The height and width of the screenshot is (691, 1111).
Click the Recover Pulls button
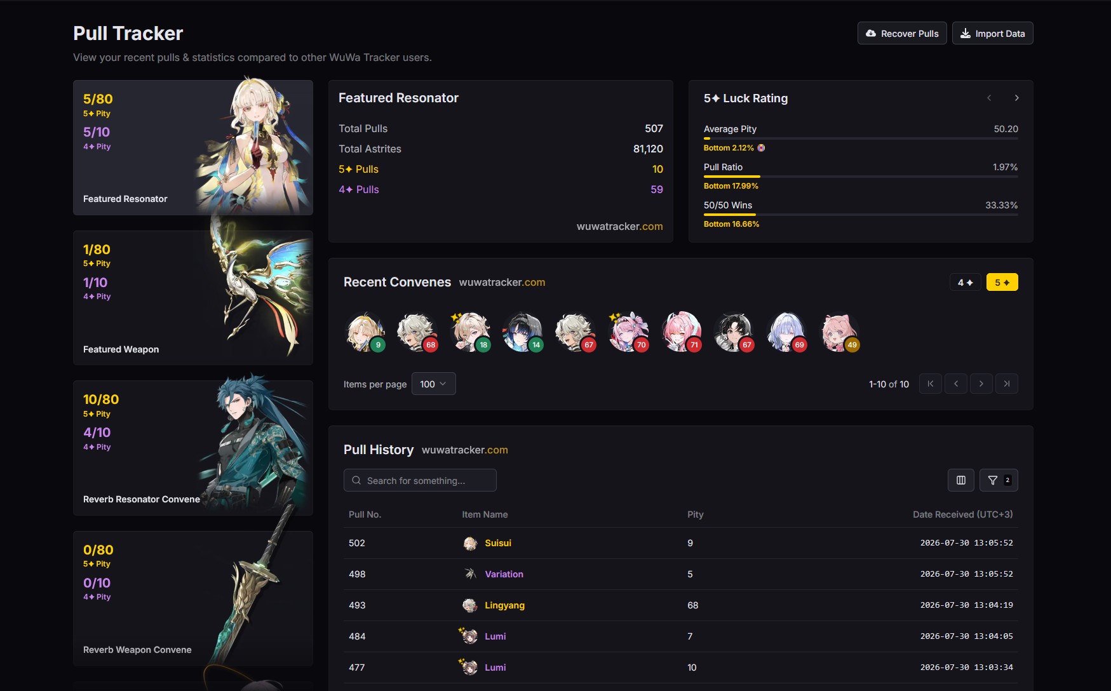click(902, 34)
